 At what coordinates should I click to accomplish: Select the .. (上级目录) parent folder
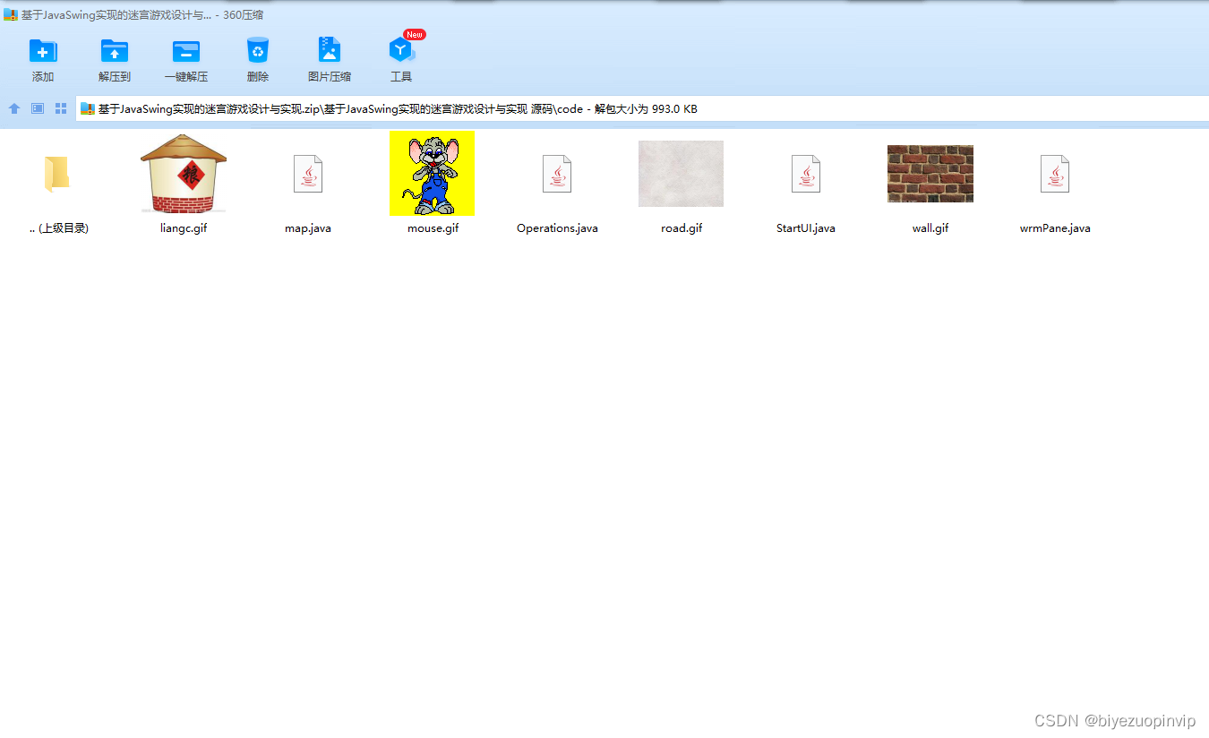click(57, 174)
